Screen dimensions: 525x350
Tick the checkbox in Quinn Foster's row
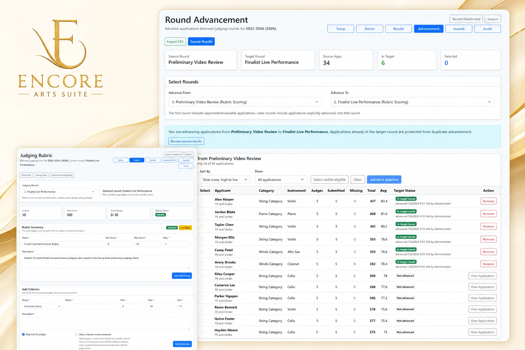pos(202,321)
